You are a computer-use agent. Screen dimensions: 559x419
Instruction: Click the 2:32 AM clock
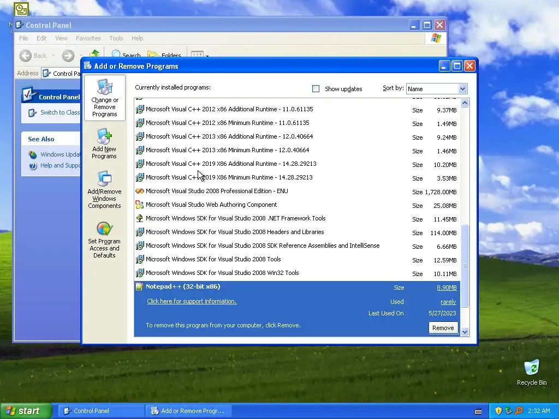pyautogui.click(x=539, y=411)
